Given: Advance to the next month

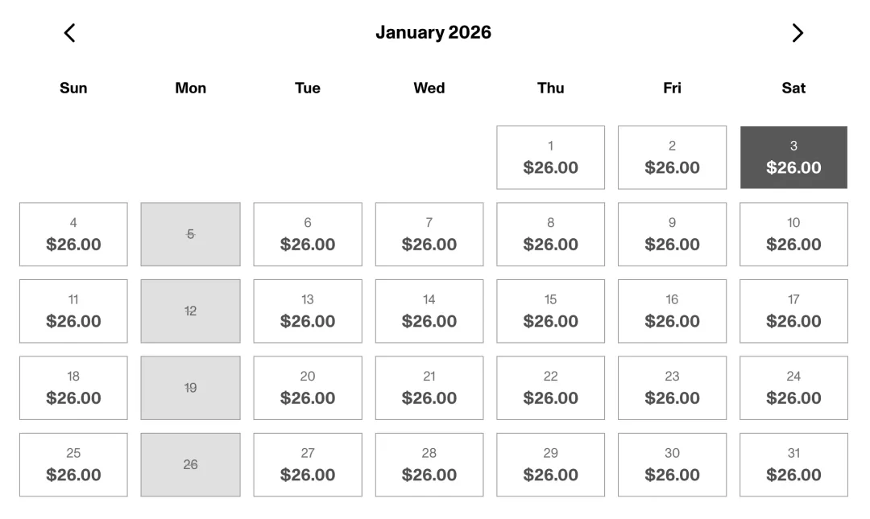Looking at the screenshot, I should click(797, 33).
